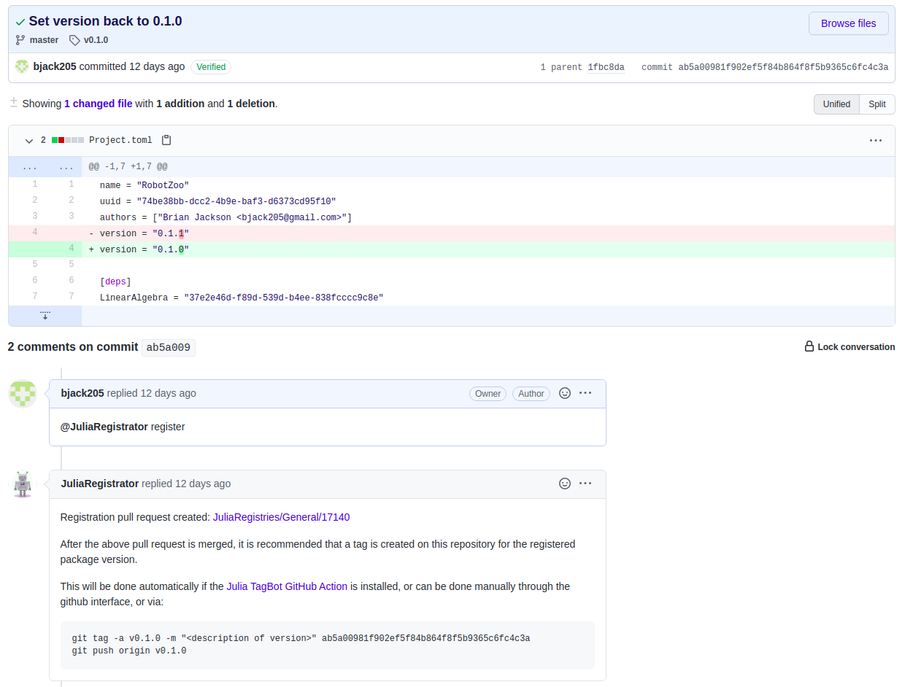Expand hidden diff lines below LinearAlgebra line
Screen dimensions: 905x687
[x=45, y=314]
